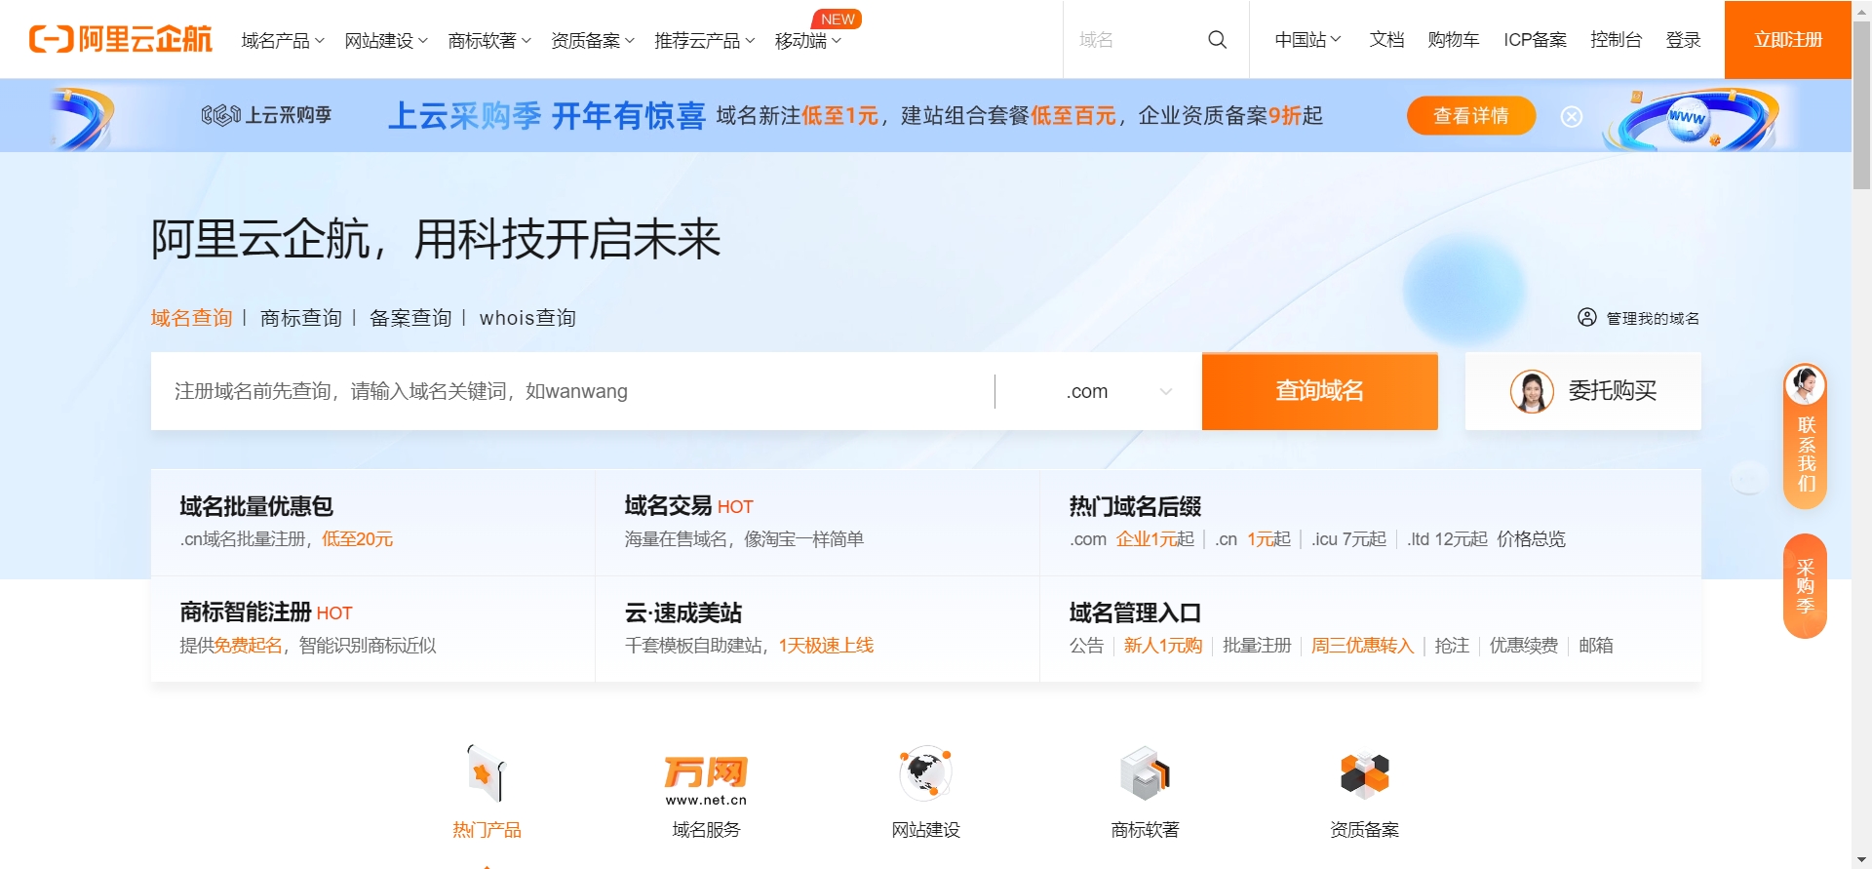
Task: Open the 联系我们 customer service widget
Action: [1805, 436]
